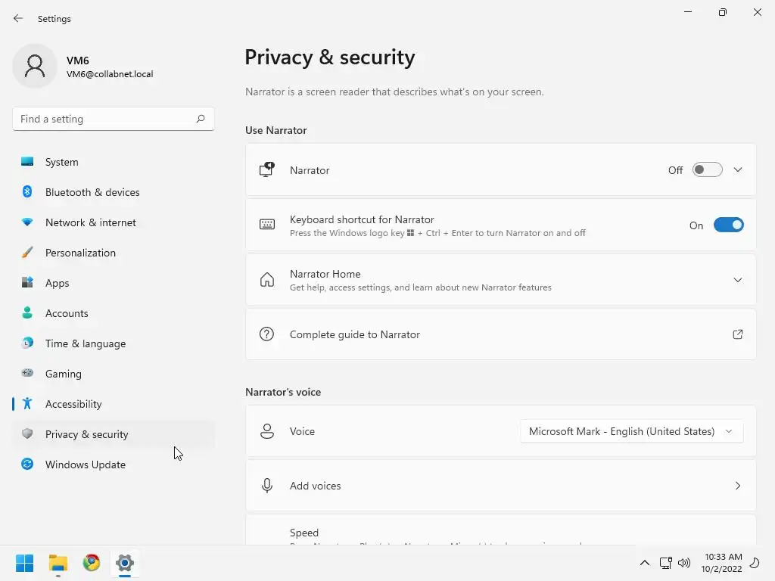Open external link icon for Narrator guide
775x581 pixels.
pyautogui.click(x=737, y=334)
